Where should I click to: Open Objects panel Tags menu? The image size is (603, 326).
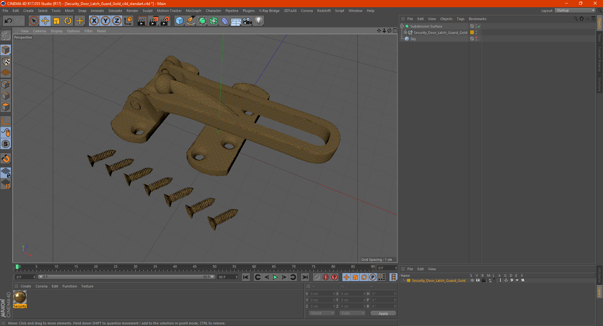click(460, 19)
